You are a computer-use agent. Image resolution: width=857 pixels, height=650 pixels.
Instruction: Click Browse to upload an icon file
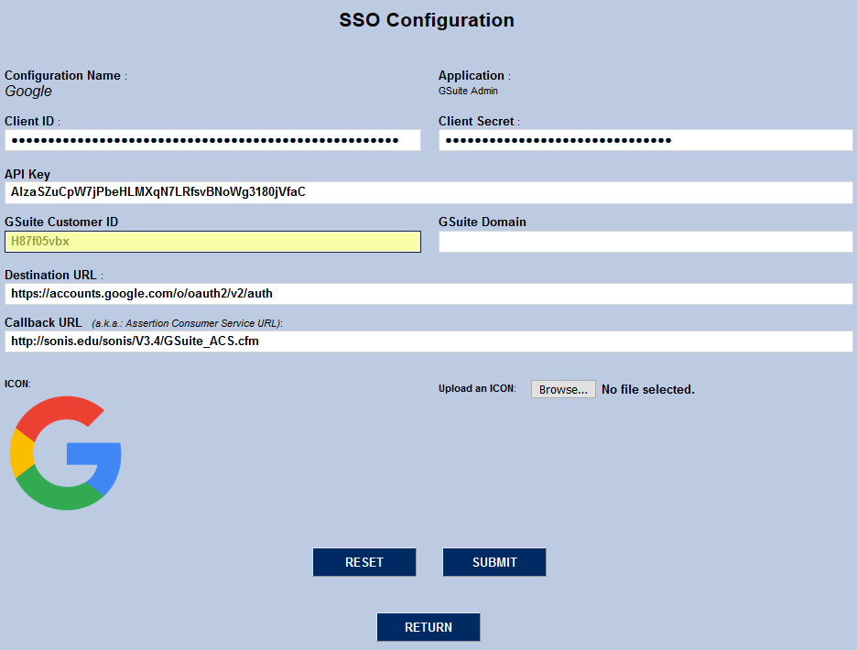(x=563, y=389)
